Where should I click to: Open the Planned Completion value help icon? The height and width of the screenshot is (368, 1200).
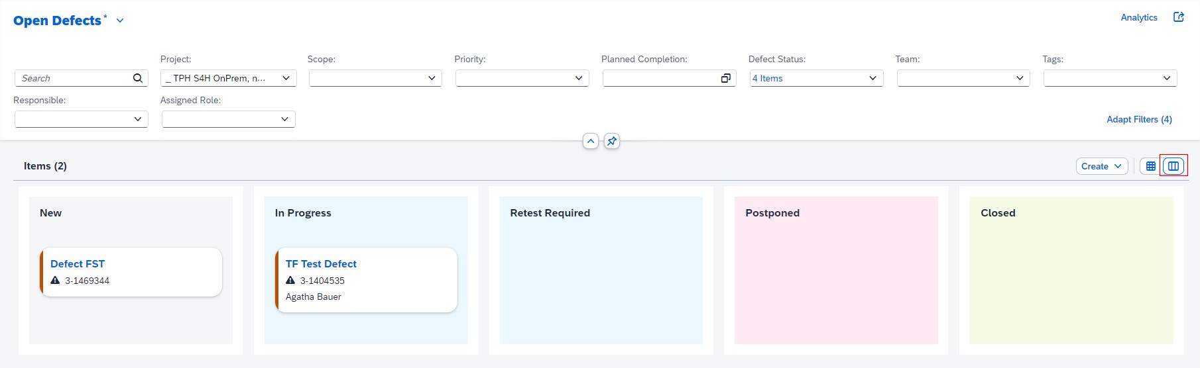(725, 78)
